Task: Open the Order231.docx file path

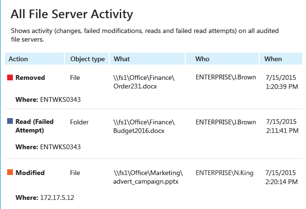Action: [144, 82]
